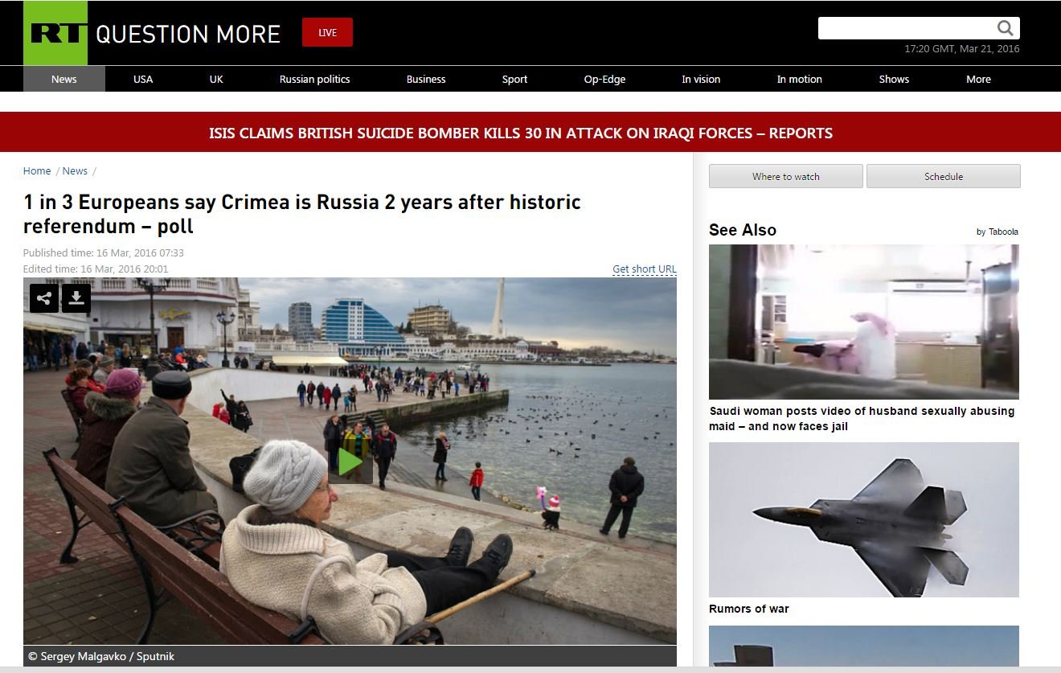Viewport: 1061px width, 673px height.
Task: Open the More navigation menu
Action: click(x=978, y=79)
